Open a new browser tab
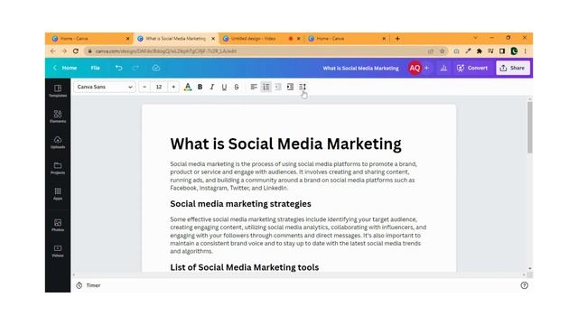The width and height of the screenshot is (578, 325). (397, 38)
